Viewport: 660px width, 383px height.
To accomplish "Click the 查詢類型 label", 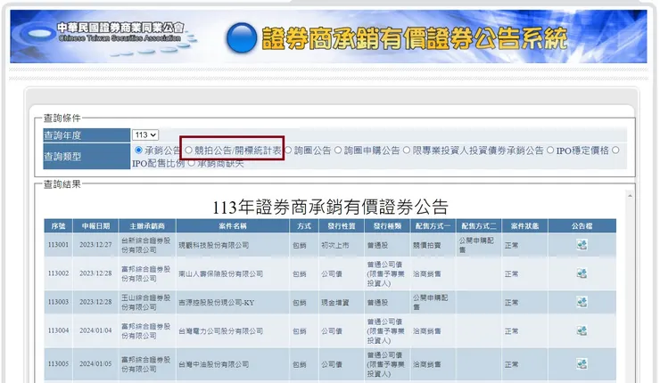I will coord(62,157).
